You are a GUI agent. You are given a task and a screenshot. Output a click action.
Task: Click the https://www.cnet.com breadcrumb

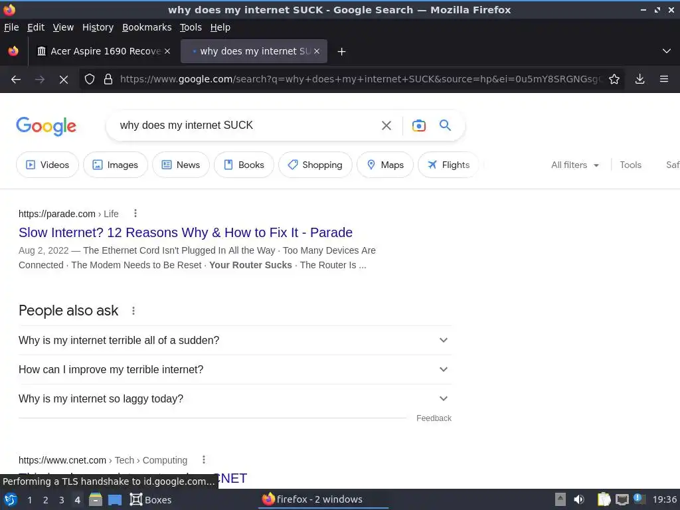pyautogui.click(x=62, y=460)
